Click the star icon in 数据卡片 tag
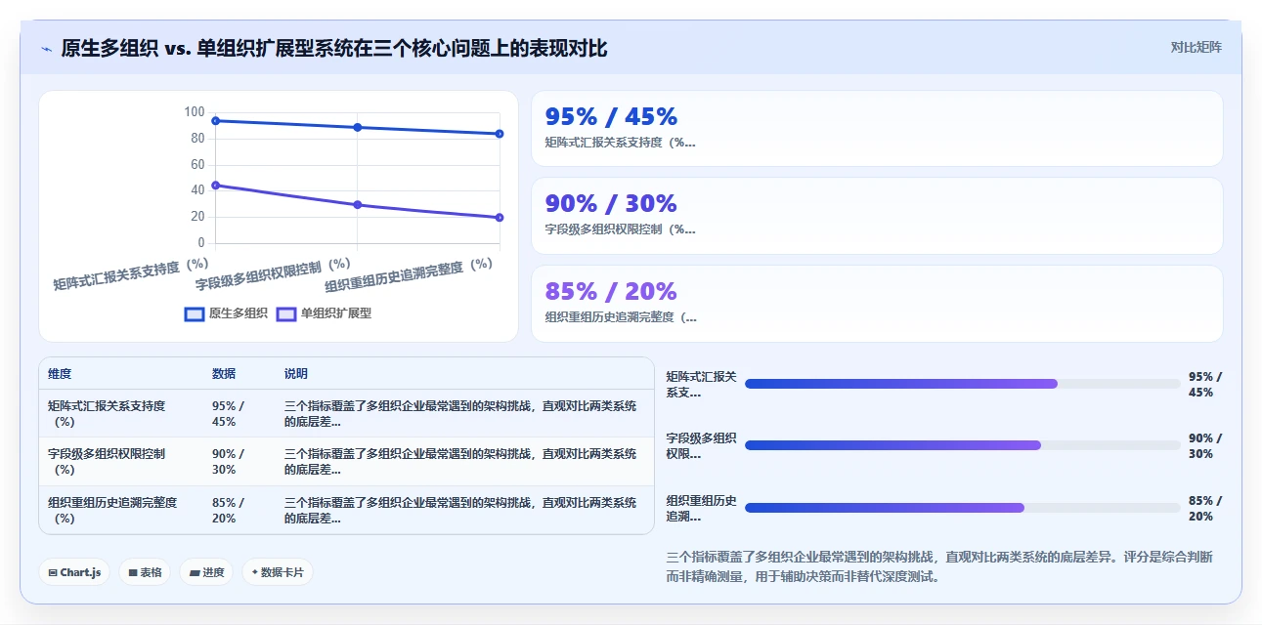The width and height of the screenshot is (1262, 625). 255,572
